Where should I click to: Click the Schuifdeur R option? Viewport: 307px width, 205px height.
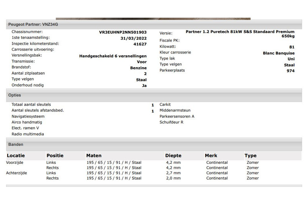pyautogui.click(x=172, y=122)
